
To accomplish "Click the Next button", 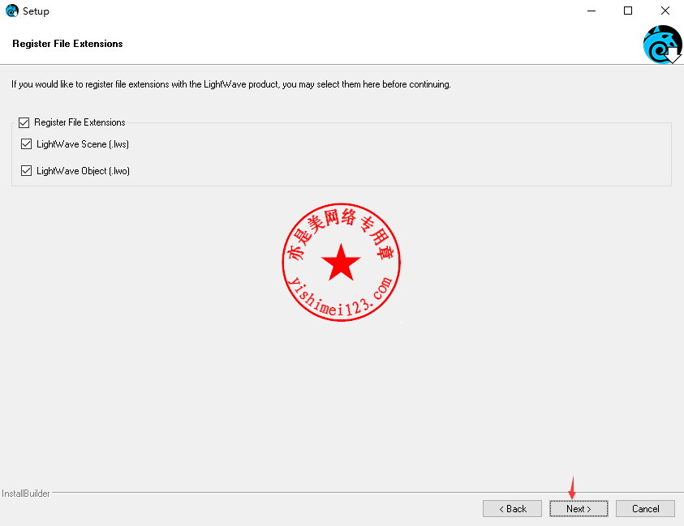I will tap(579, 508).
